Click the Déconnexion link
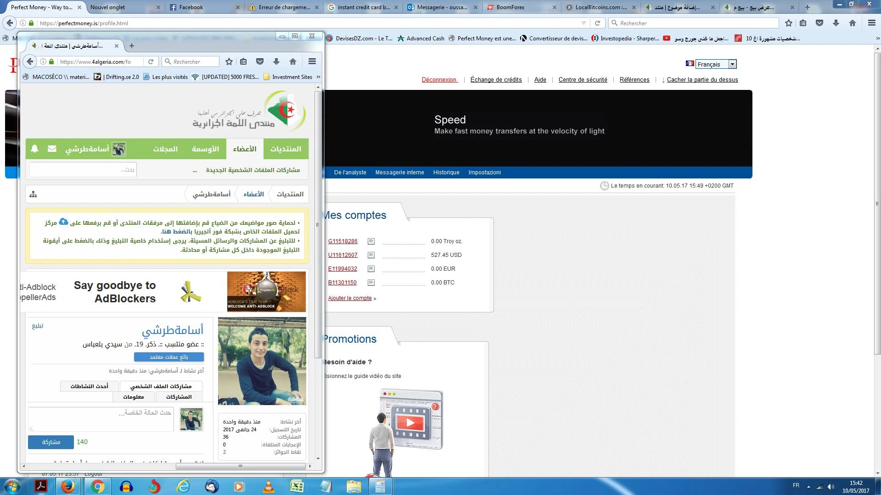 pos(439,80)
